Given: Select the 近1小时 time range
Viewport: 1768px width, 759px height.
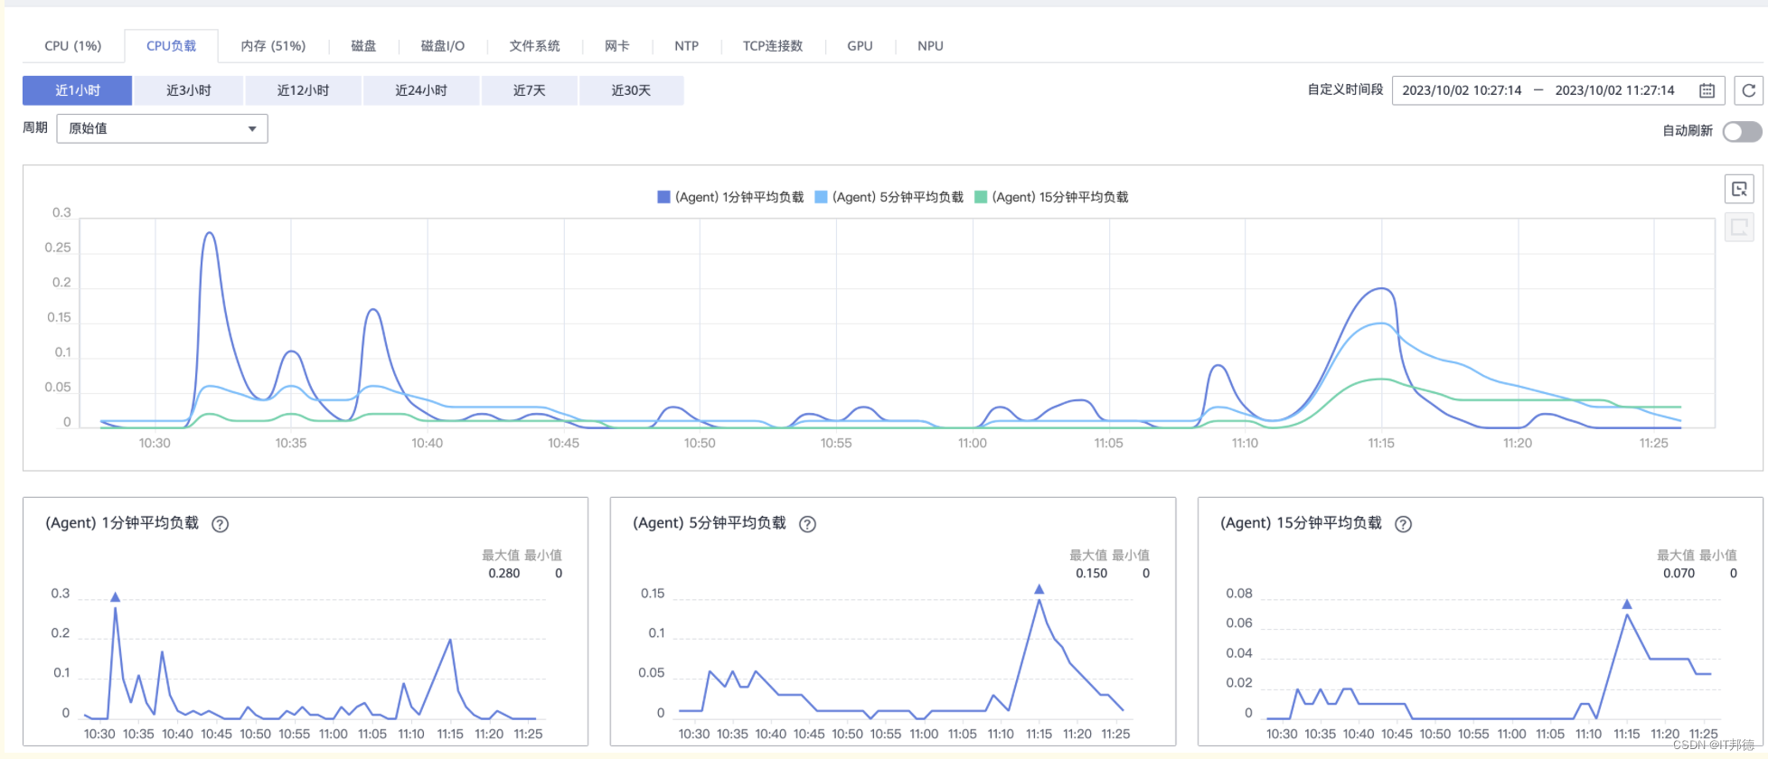Looking at the screenshot, I should pos(78,90).
